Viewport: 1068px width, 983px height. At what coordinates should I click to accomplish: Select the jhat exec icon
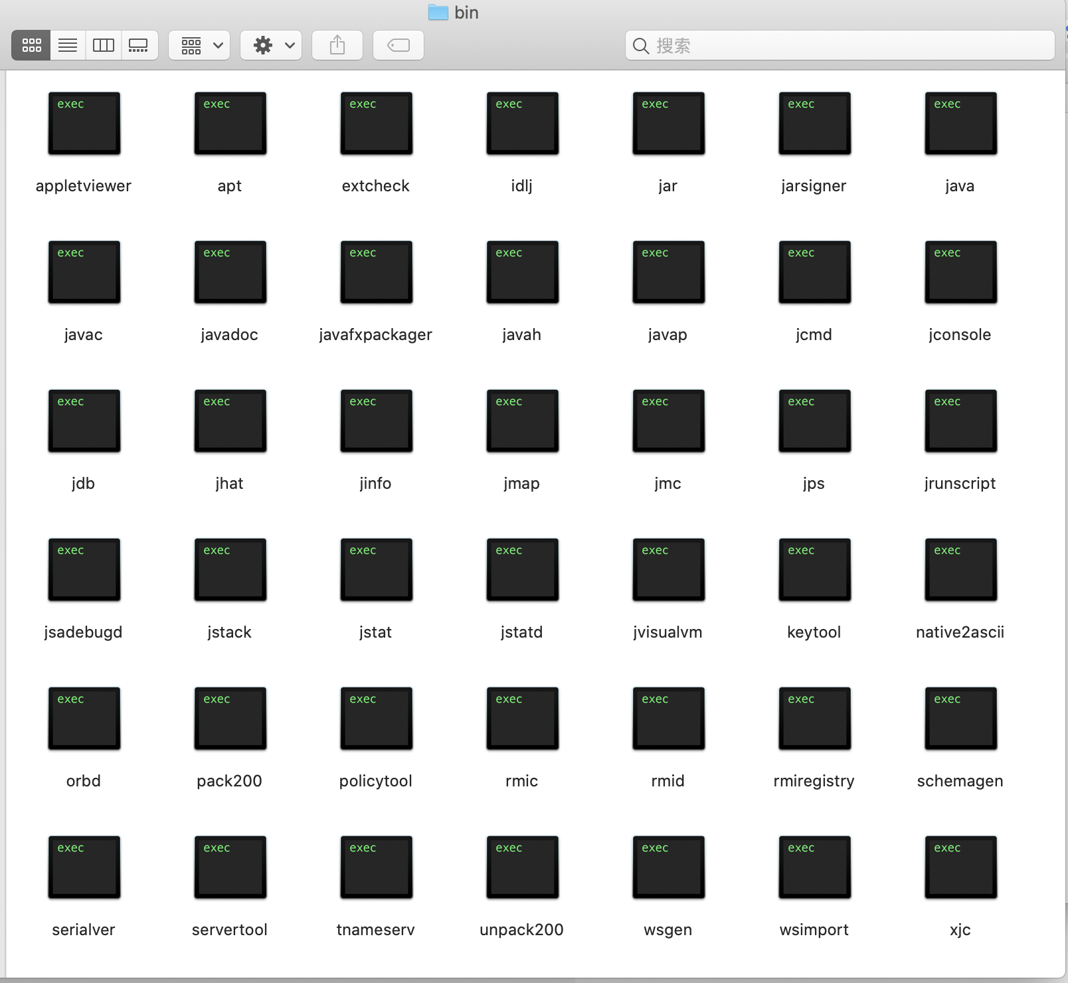pos(230,421)
